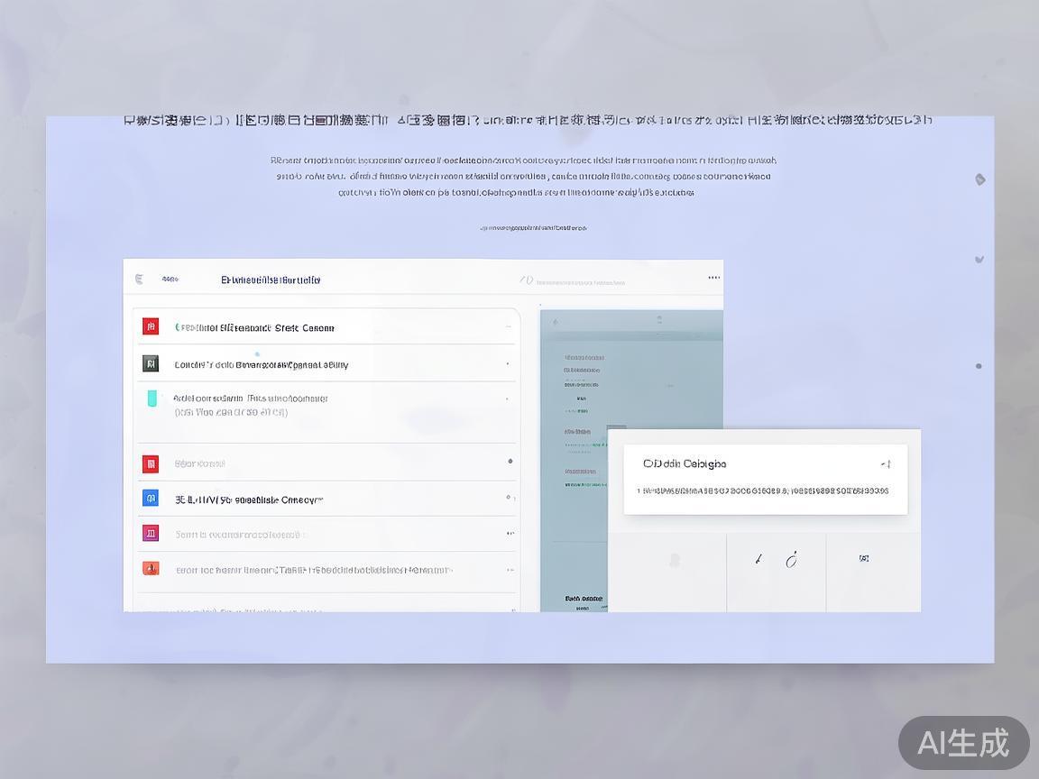
Task: Expand the first list row using its right arrow
Action: pos(509,327)
